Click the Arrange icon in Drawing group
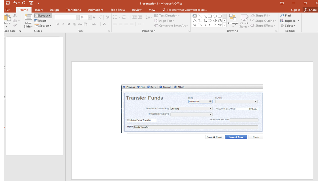 tap(233, 18)
